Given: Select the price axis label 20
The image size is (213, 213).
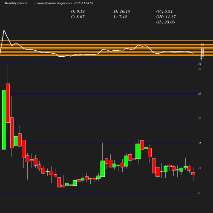Looking at the screenshot, I should pos(200,118).
